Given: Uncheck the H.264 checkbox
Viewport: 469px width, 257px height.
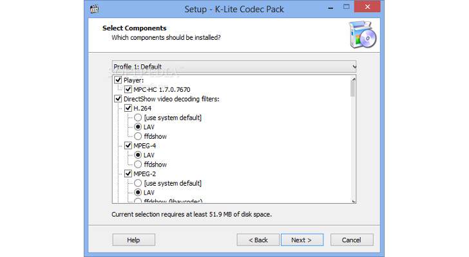Looking at the screenshot, I should [128, 108].
